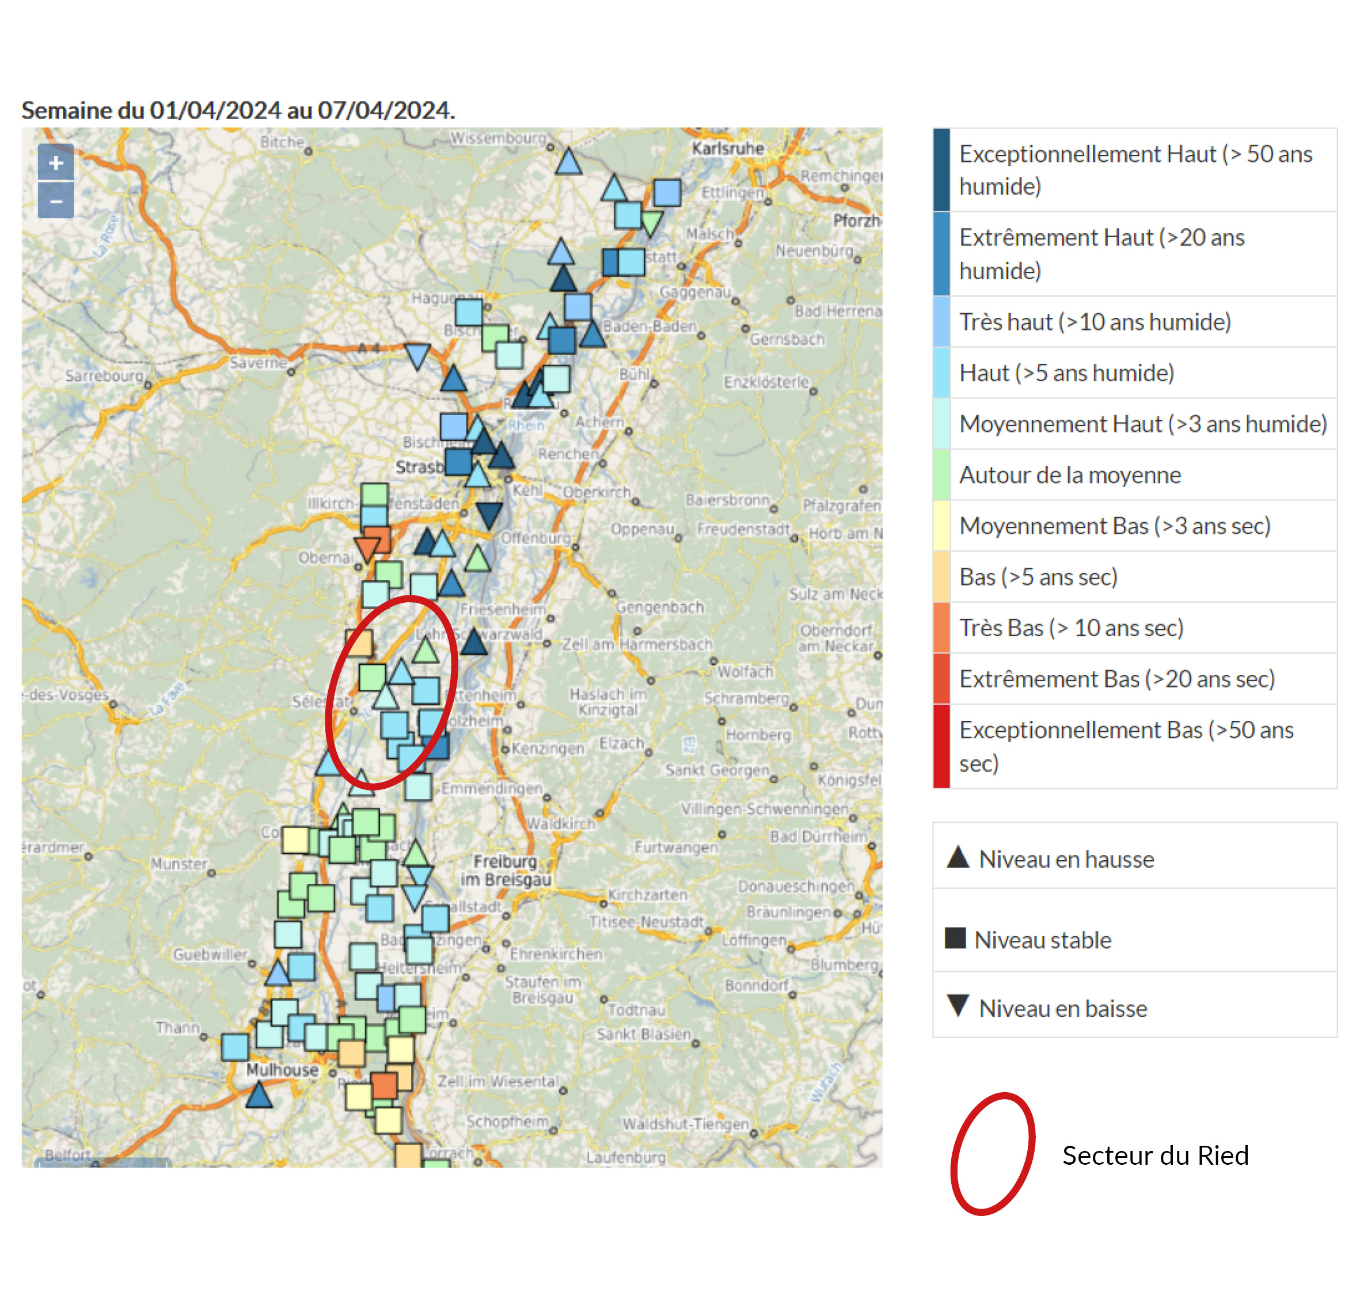The width and height of the screenshot is (1360, 1292).
Task: Click the Exceptionnellement Haut dark blue swatch
Action: [941, 169]
